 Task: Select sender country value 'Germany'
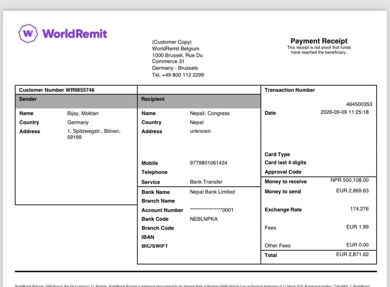(78, 122)
